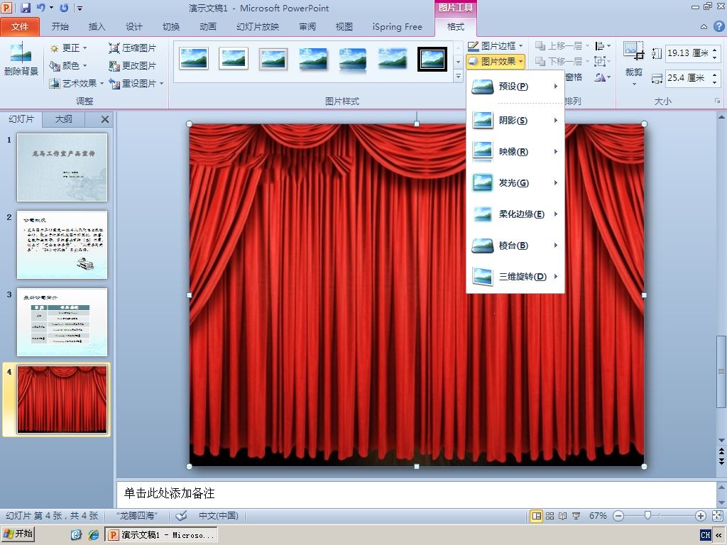Increase picture height with stepper up arrow
The height and width of the screenshot is (545, 727).
click(x=715, y=49)
